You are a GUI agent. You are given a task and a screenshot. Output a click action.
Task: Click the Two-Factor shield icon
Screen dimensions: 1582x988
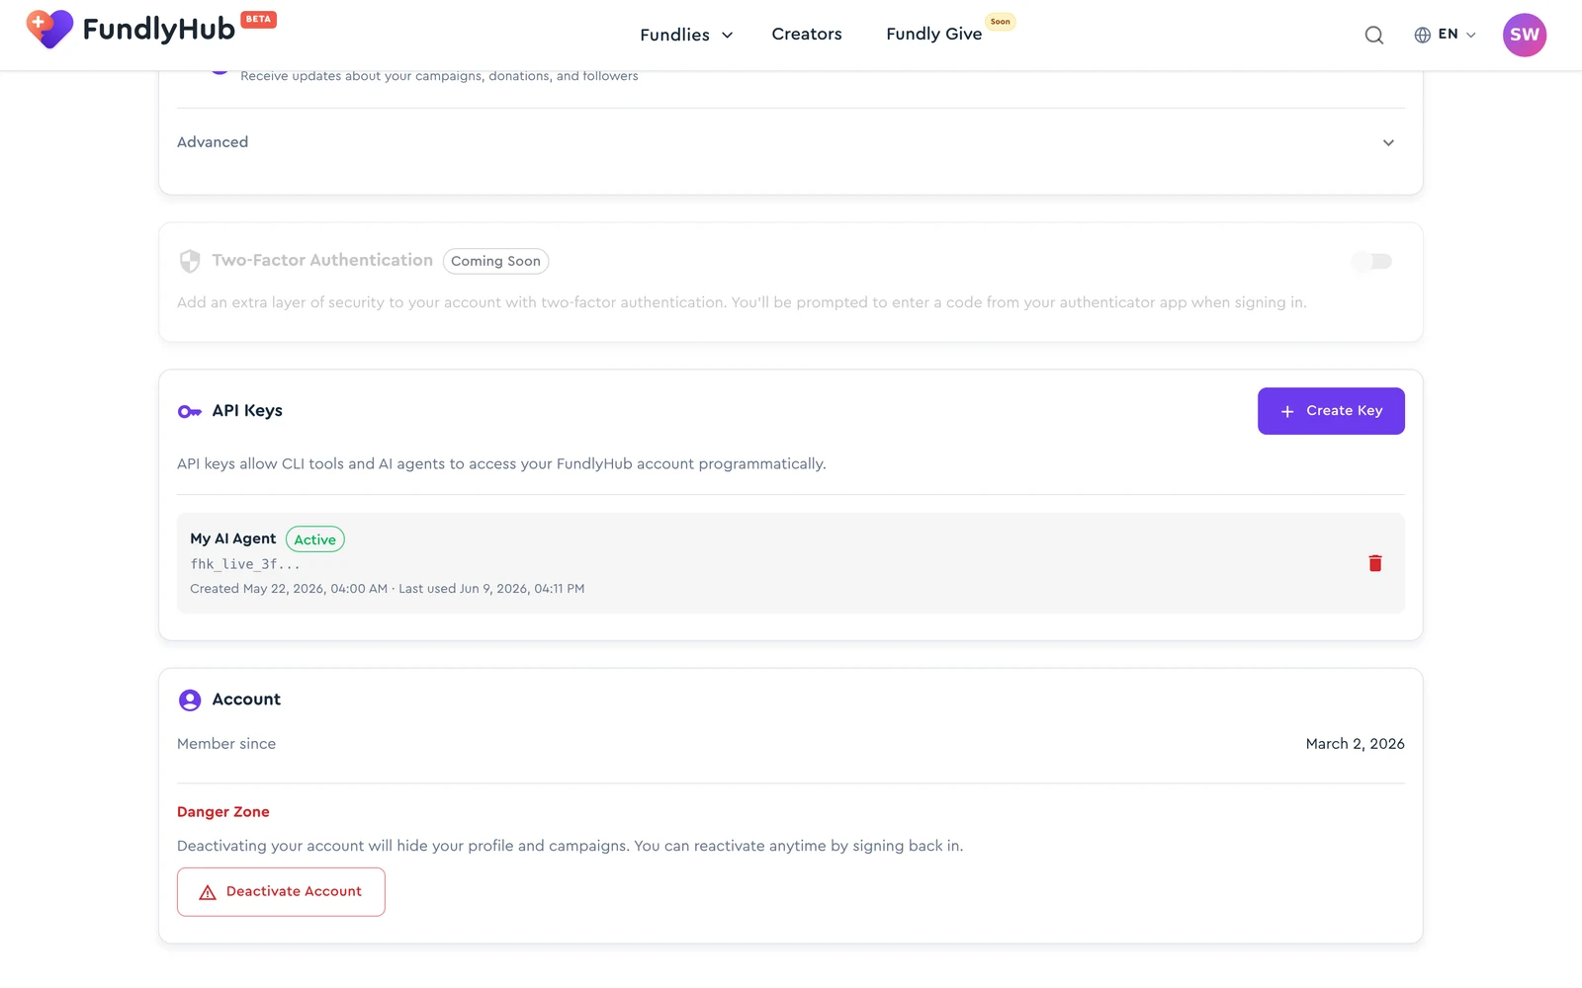pos(190,261)
